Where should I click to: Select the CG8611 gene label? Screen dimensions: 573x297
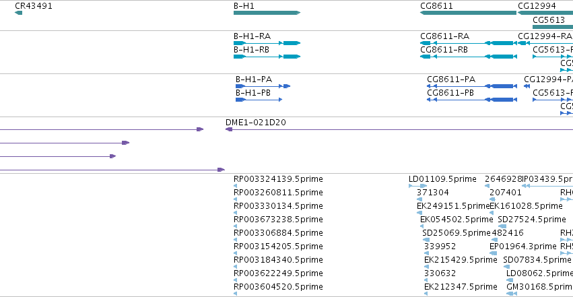click(x=436, y=6)
